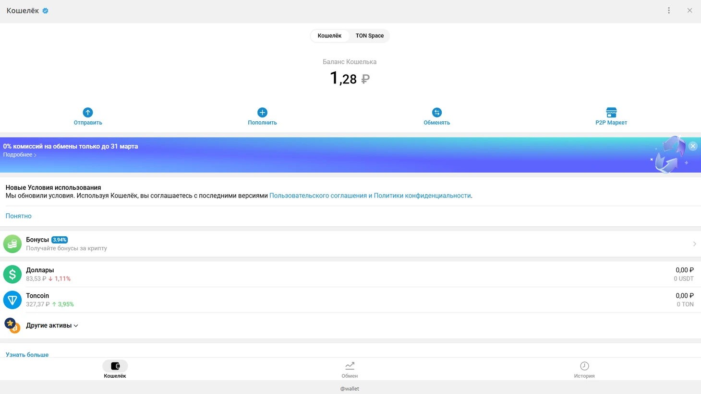Dismiss the 0% commission promo banner
701x394 pixels.
[x=693, y=146]
